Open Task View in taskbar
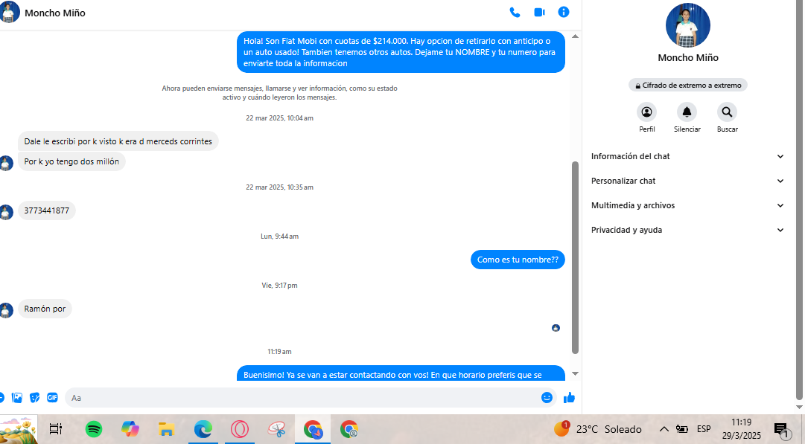 pyautogui.click(x=55, y=429)
